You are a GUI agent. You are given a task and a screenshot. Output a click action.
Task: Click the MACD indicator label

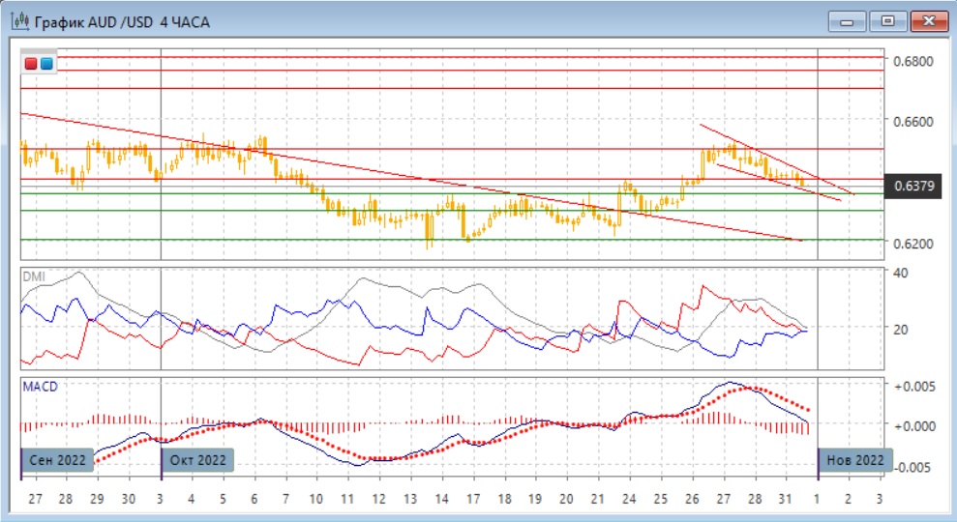tap(39, 387)
